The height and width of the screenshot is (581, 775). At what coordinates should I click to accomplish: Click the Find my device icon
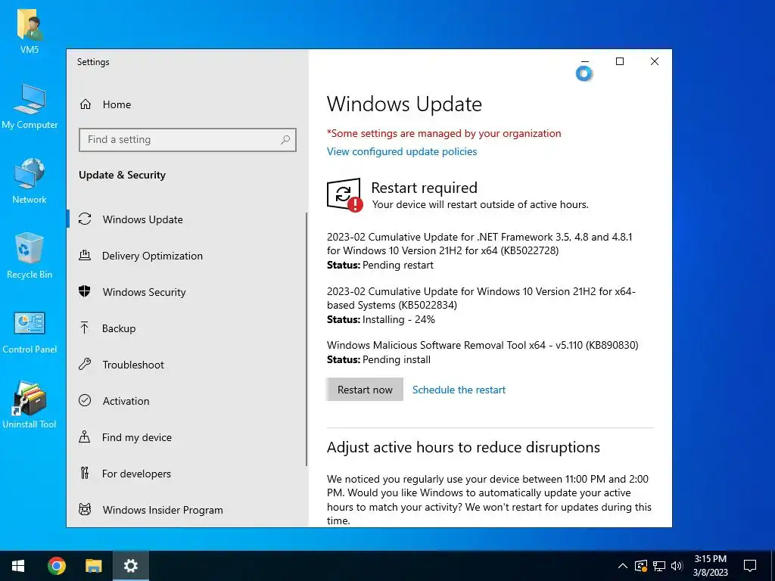85,437
